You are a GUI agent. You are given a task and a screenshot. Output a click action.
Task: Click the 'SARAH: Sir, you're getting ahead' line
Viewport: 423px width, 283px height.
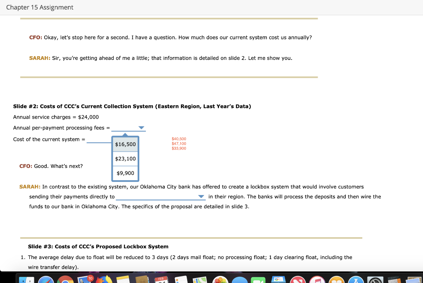tap(161, 58)
